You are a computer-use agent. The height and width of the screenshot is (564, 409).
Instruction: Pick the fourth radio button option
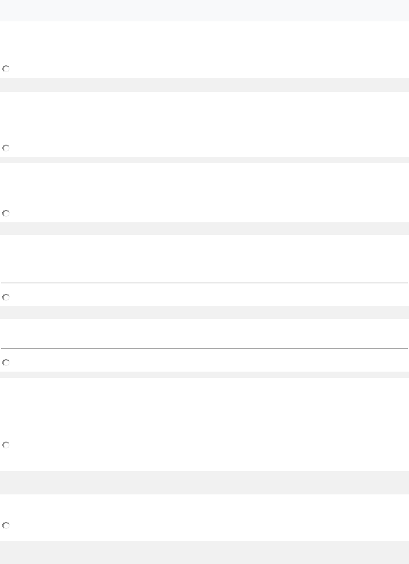pyautogui.click(x=6, y=297)
